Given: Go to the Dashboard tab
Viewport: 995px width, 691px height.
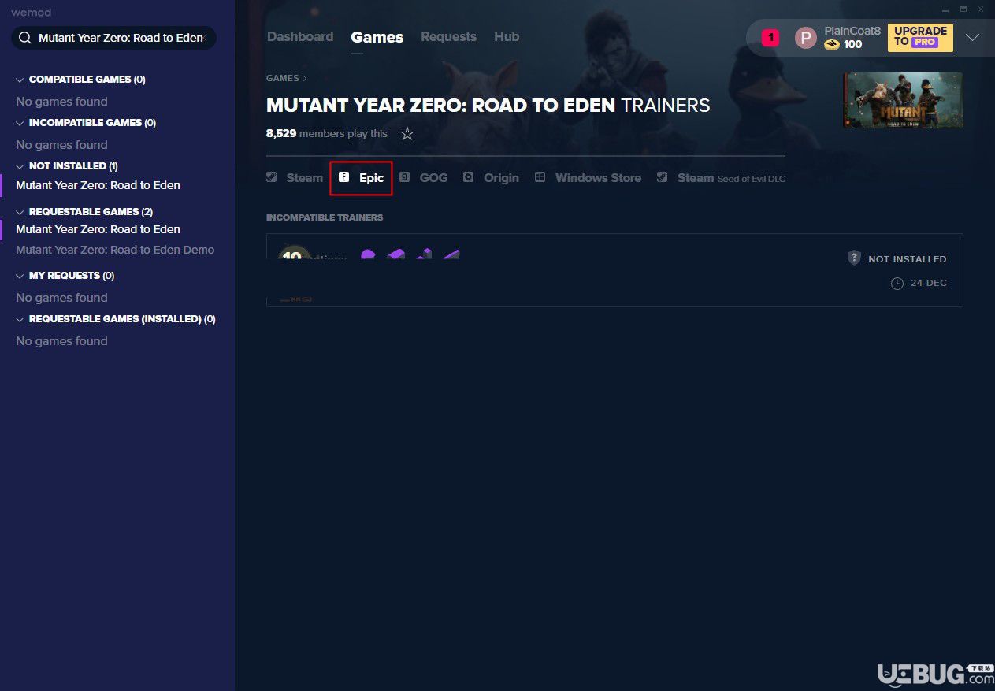Looking at the screenshot, I should tap(300, 36).
